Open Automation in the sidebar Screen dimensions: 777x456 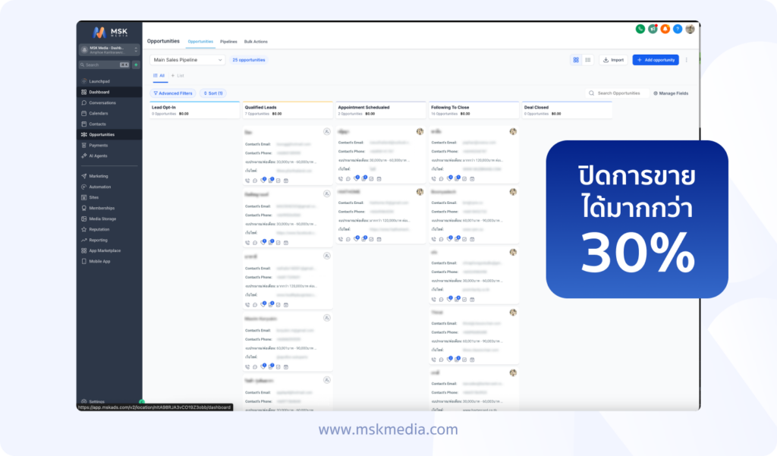99,187
